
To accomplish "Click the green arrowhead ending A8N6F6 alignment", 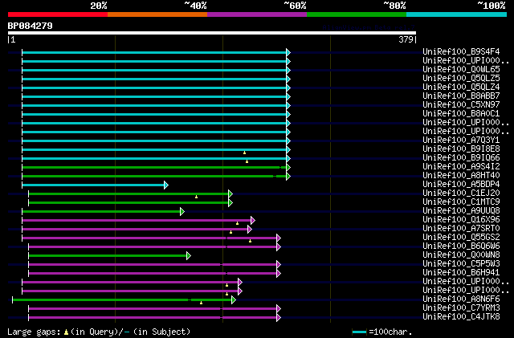I will tap(234, 300).
